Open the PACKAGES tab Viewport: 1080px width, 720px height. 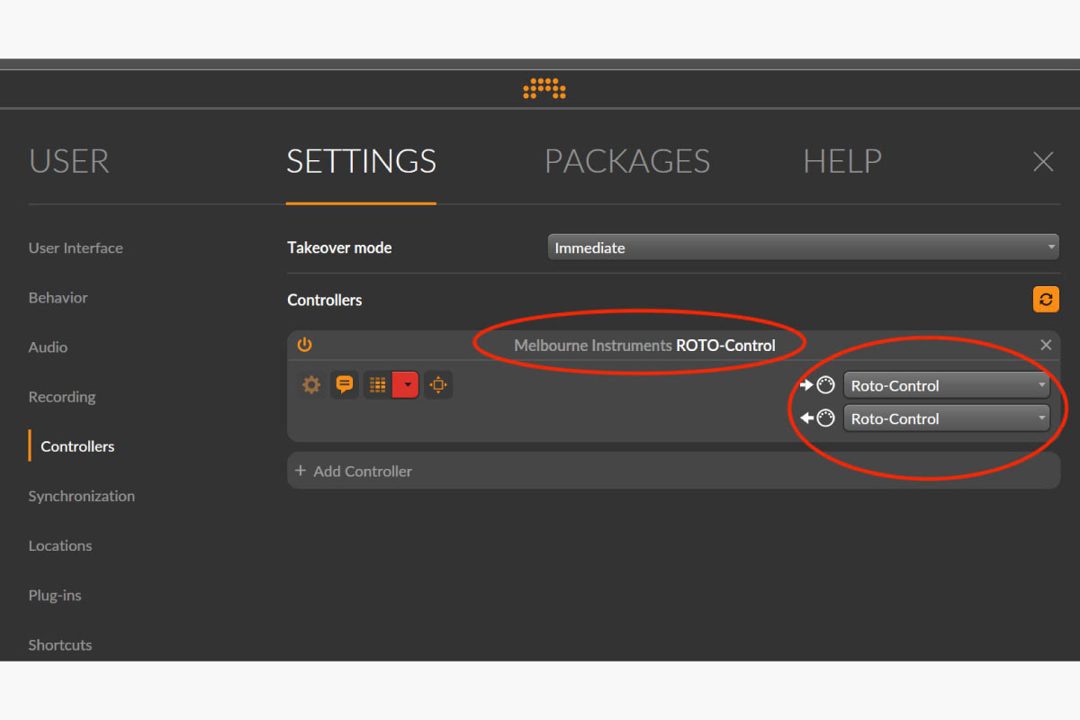tap(627, 161)
